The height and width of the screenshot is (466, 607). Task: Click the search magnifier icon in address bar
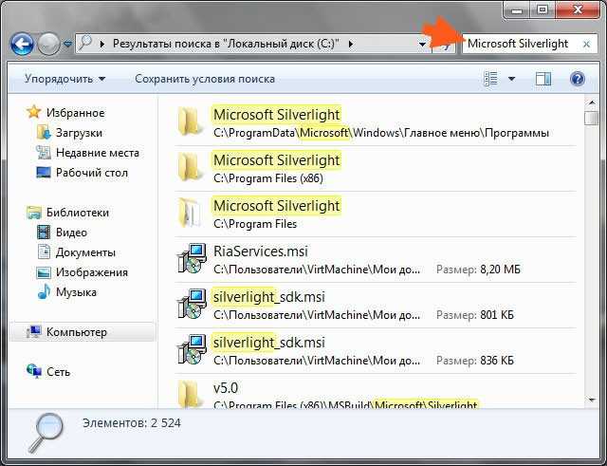point(84,44)
